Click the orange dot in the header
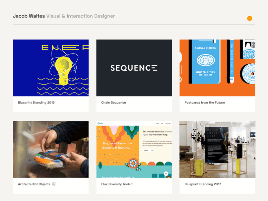 (250, 18)
